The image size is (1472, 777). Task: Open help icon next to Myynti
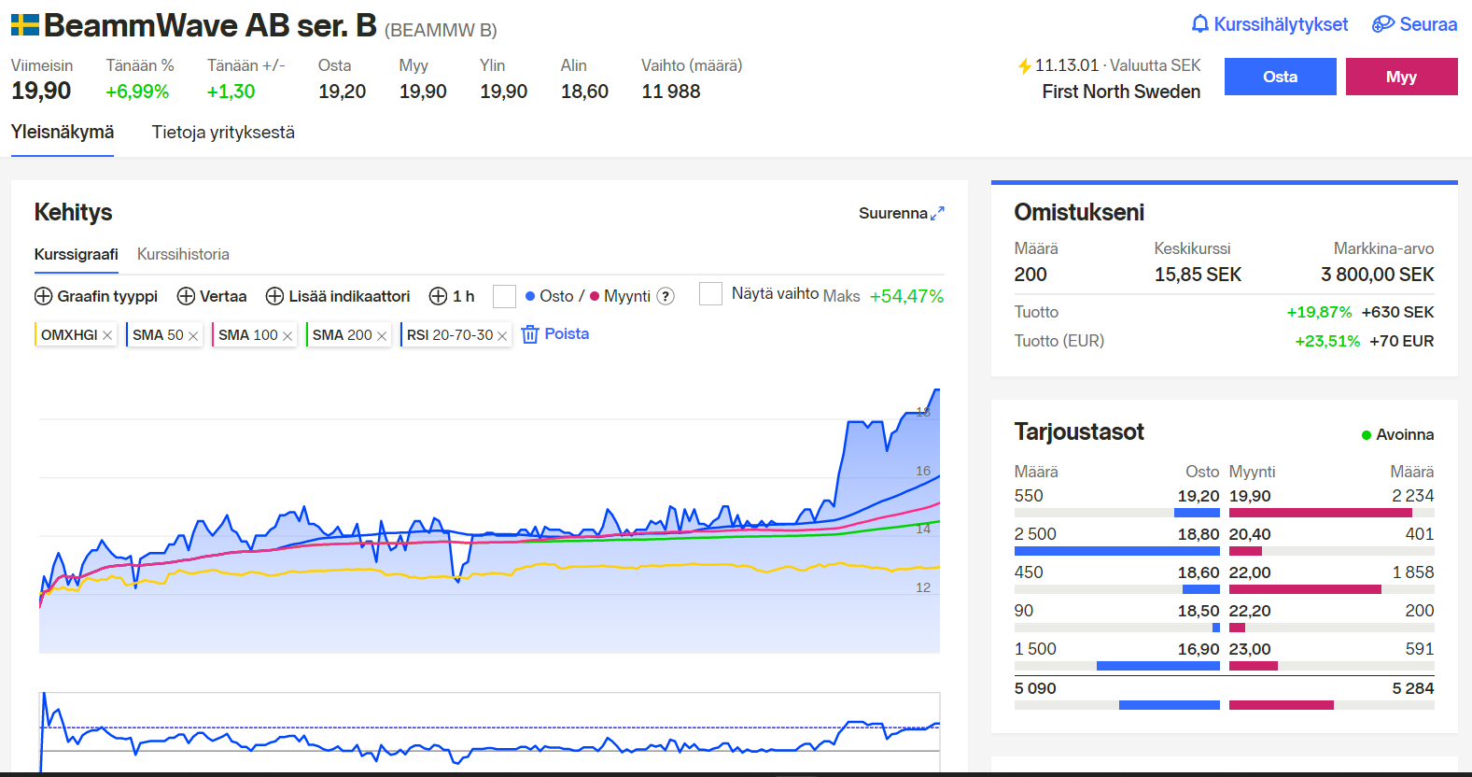click(666, 296)
